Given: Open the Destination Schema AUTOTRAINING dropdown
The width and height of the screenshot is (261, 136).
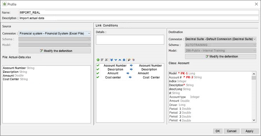Looking at the screenshot, I should point(221,45).
